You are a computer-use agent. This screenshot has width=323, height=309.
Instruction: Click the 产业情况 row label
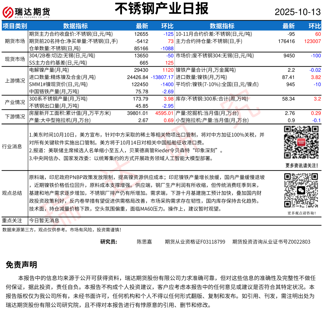(15, 102)
